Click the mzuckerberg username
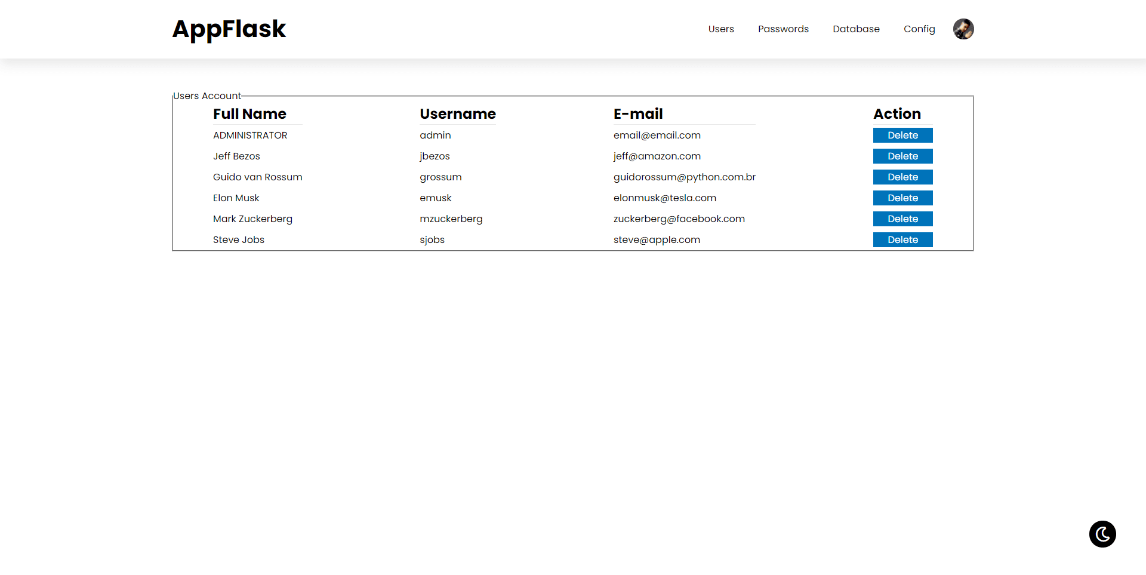 [451, 219]
